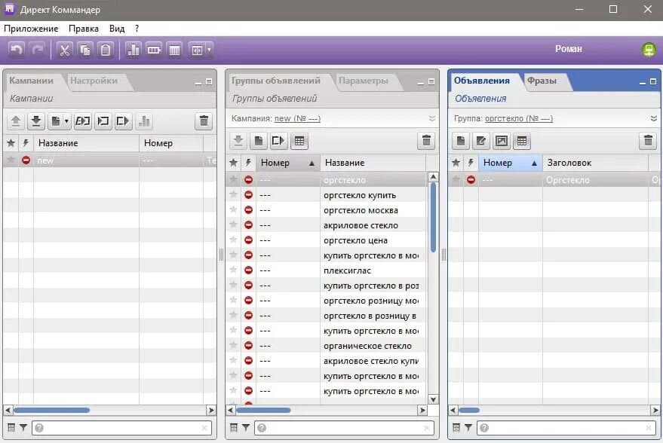Click the Cut scissors icon
This screenshot has width=663, height=443.
click(64, 50)
